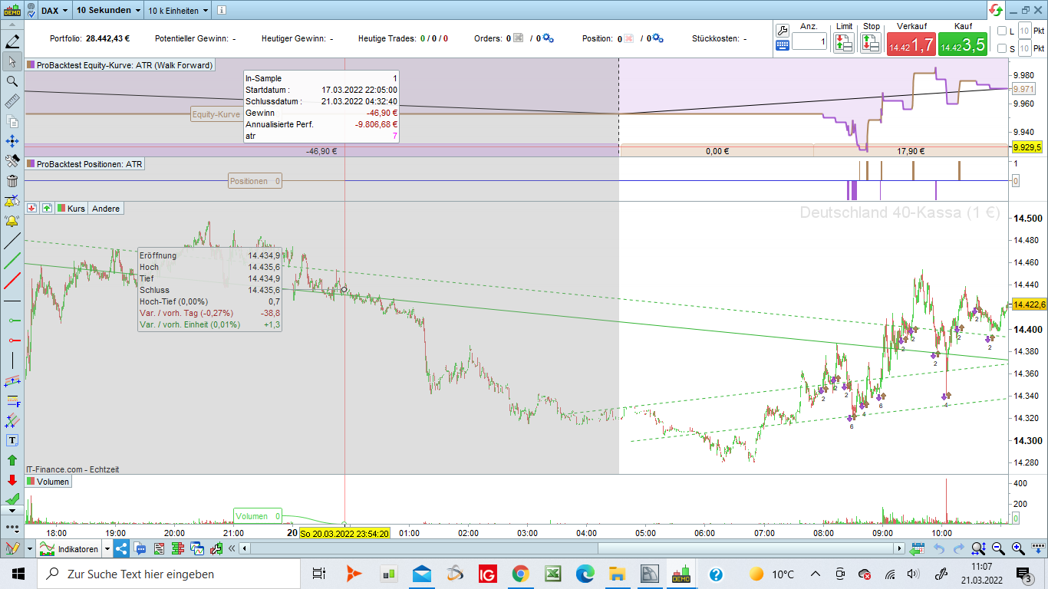
Task: Click the ringing bell alarm icon
Action: (12, 221)
